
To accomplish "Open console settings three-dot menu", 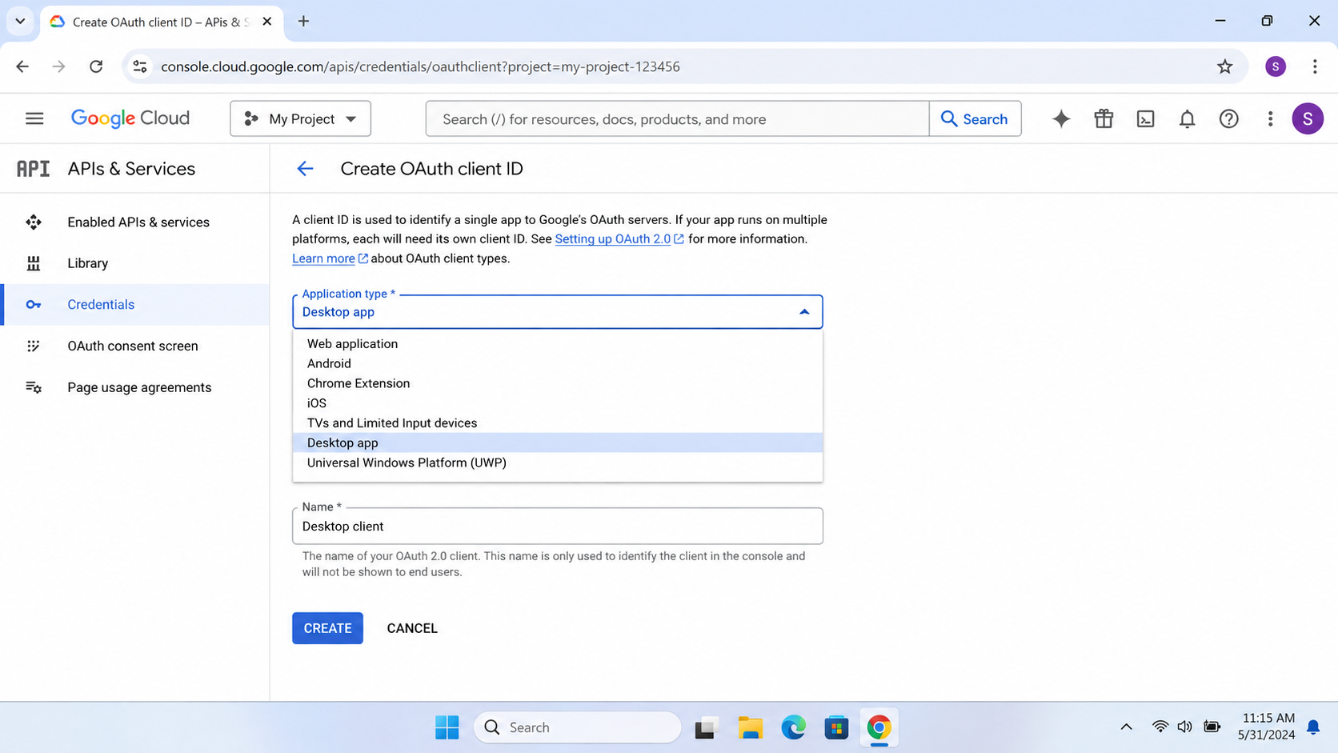I will [x=1270, y=118].
